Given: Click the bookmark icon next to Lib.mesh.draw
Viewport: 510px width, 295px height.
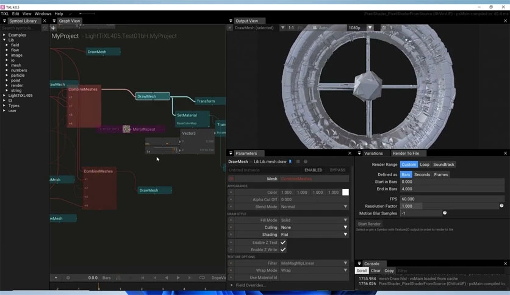Looking at the screenshot, I should 290,162.
